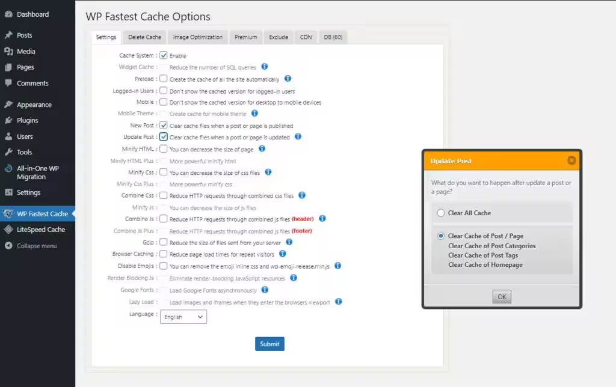Click the Appearance brush icon
Image resolution: width=616 pixels, height=387 pixels.
coord(8,105)
